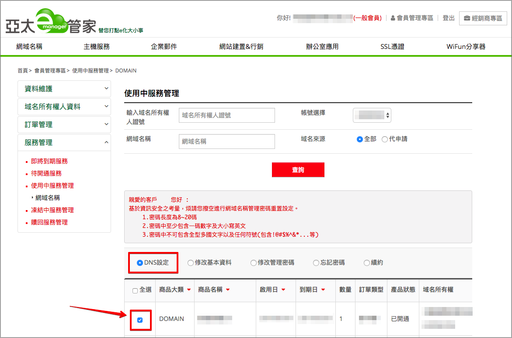This screenshot has height=338, width=512.
Task: Open the 辦公室應用 top menu
Action: point(322,47)
